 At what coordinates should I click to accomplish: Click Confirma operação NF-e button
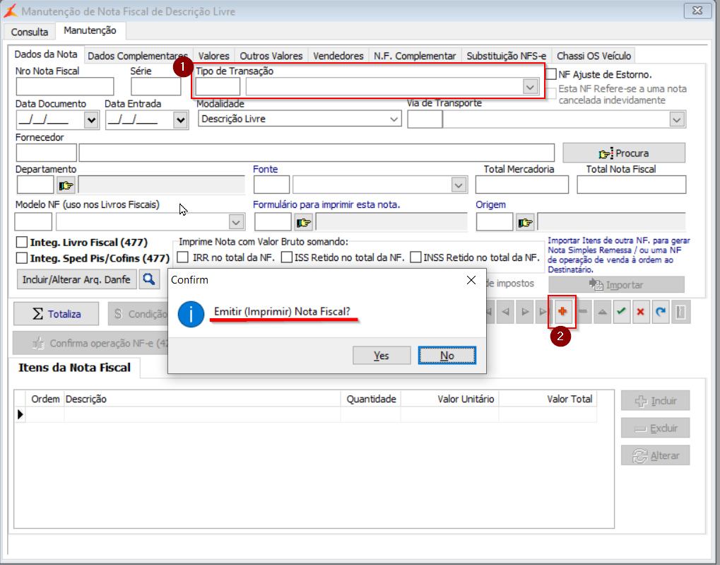(90, 343)
